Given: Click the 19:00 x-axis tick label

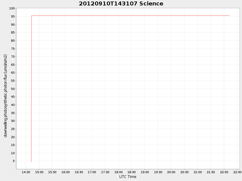Looking at the screenshot, I should 145,172.
